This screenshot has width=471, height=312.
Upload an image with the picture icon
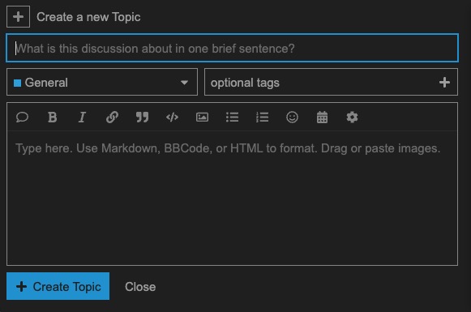click(202, 118)
